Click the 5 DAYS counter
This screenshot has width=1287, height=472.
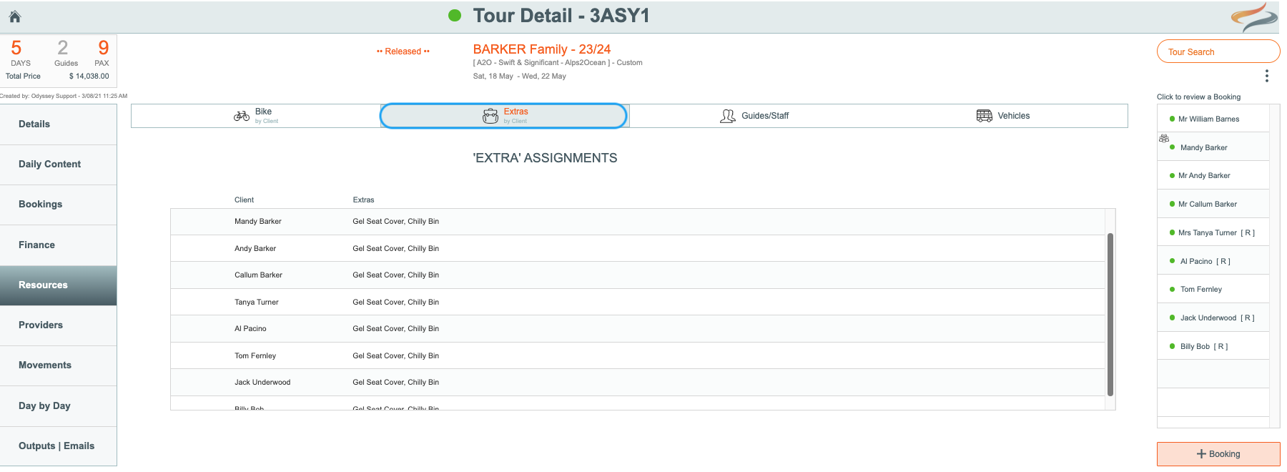(x=20, y=53)
